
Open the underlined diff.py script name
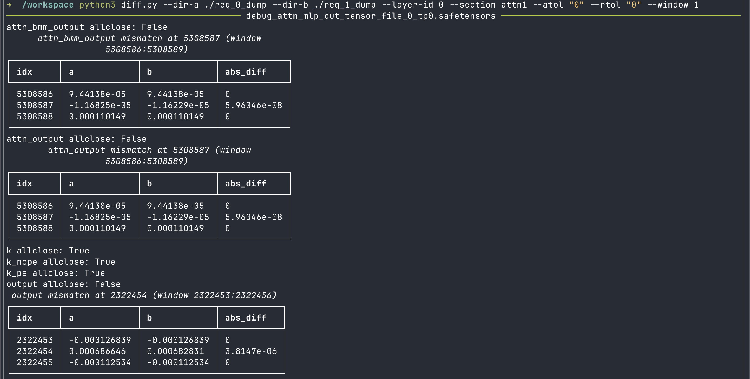point(139,5)
